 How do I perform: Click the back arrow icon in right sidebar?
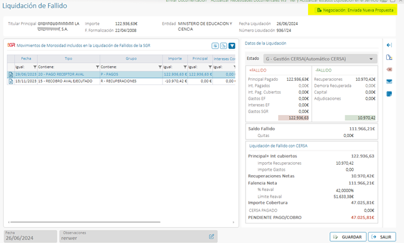click(389, 45)
